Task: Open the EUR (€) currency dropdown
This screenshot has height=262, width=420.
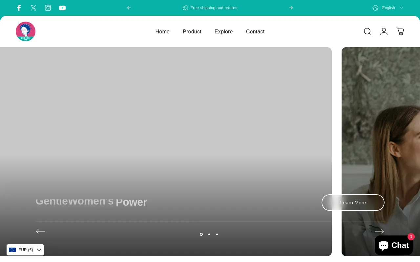Action: [x=25, y=250]
